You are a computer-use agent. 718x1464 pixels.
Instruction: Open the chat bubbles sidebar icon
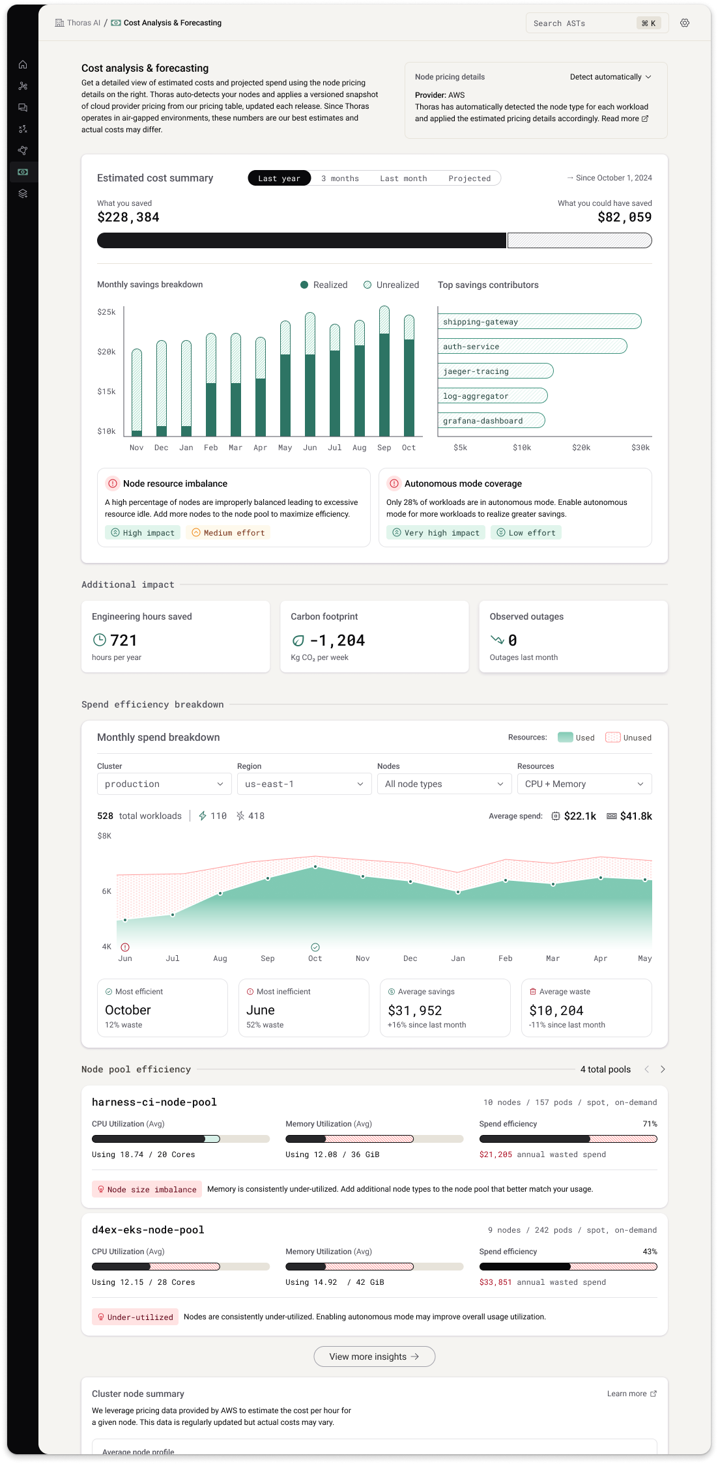click(23, 108)
